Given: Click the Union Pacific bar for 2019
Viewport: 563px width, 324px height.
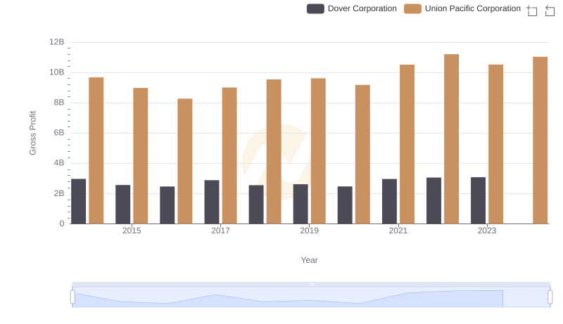Looking at the screenshot, I should pyautogui.click(x=318, y=151).
